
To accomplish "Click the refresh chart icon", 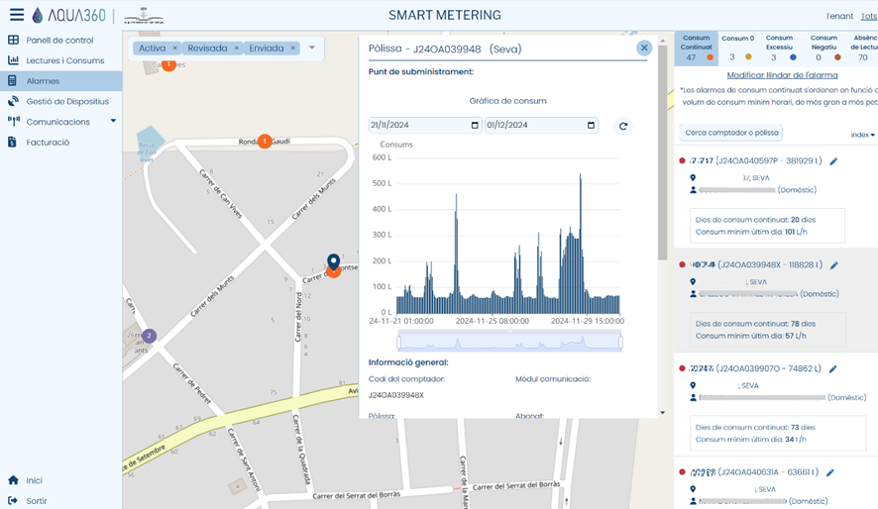I will point(622,126).
